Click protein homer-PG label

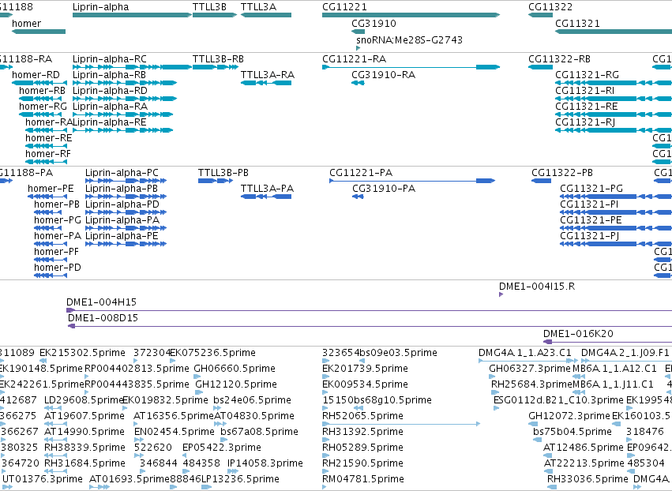pyautogui.click(x=58, y=220)
